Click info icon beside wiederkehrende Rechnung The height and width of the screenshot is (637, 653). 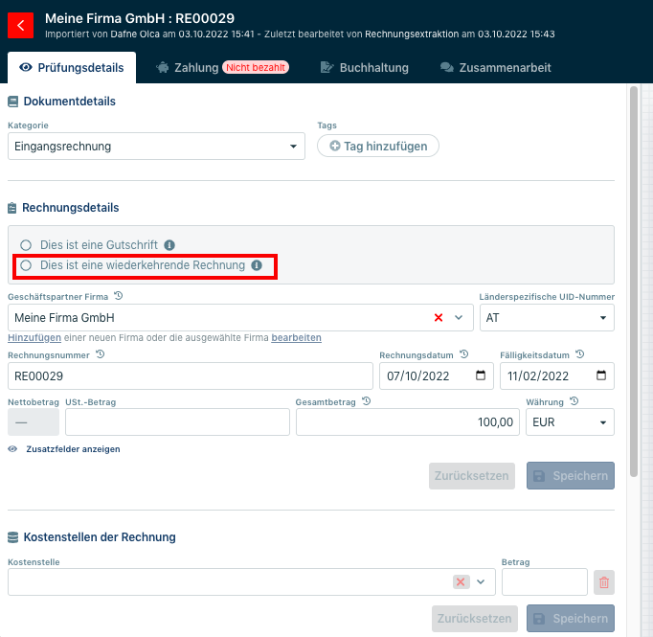coord(257,265)
